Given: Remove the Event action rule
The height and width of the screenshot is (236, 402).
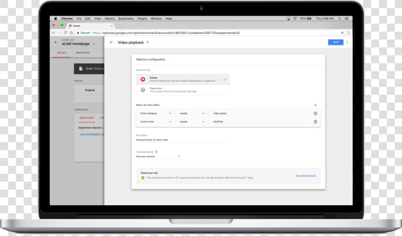Looking at the screenshot, I should [x=315, y=122].
